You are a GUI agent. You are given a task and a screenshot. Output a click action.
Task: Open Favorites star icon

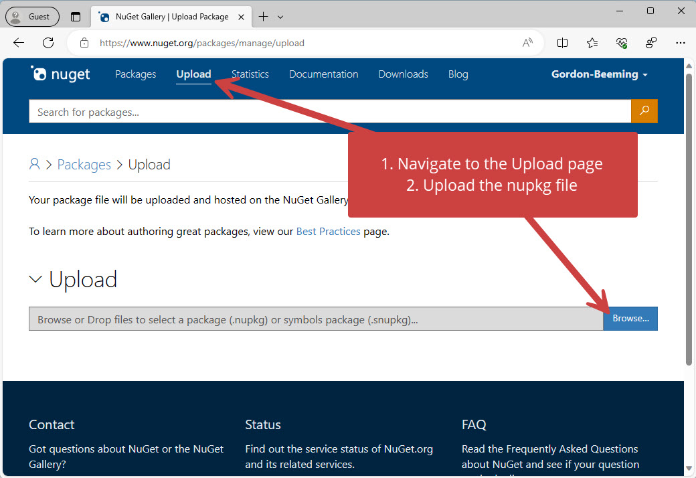click(592, 43)
